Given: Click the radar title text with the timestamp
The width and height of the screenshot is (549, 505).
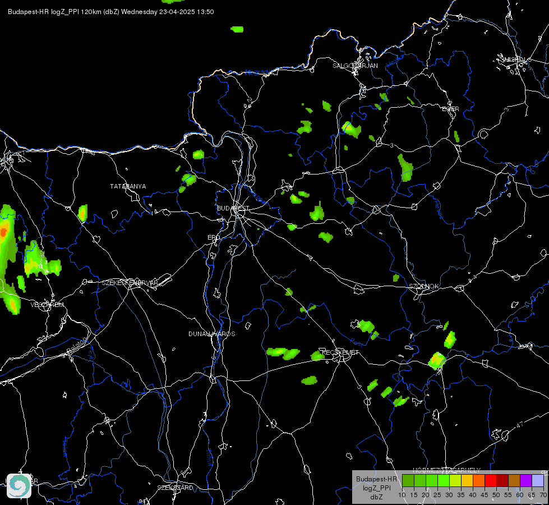Looking at the screenshot, I should pos(110,12).
